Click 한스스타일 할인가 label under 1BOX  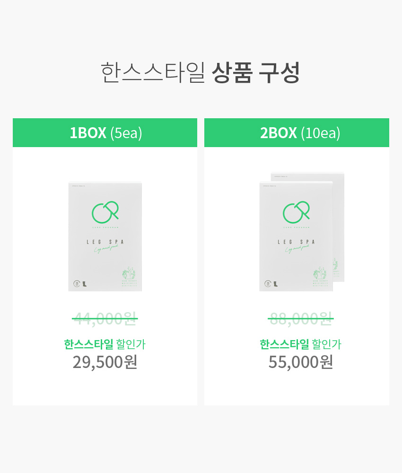[x=105, y=344]
